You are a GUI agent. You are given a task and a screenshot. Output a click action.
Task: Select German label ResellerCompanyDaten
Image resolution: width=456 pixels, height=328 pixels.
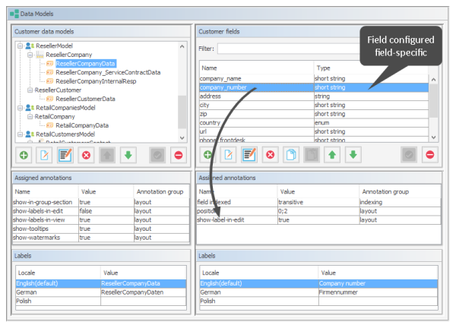(x=101, y=292)
